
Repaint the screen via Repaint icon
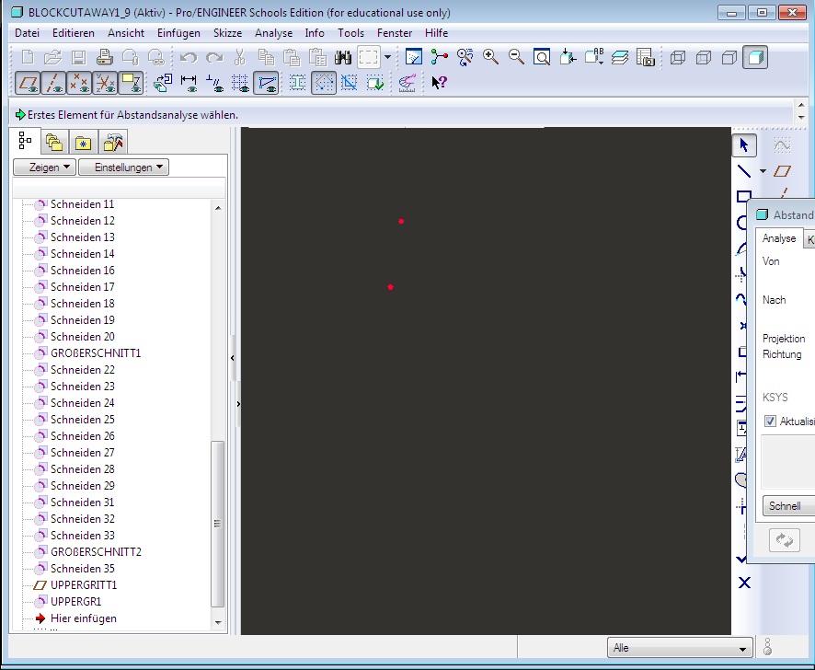[414, 57]
